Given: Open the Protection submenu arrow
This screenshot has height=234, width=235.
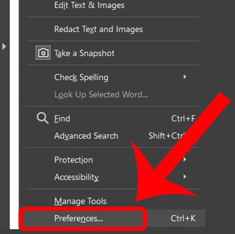Looking at the screenshot, I should (x=185, y=160).
